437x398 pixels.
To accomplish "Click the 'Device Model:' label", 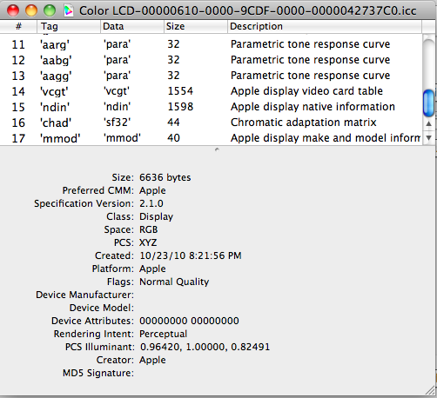I will pos(102,308).
